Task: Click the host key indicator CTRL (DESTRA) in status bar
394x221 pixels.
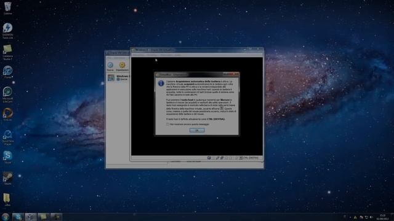Action: (251, 158)
